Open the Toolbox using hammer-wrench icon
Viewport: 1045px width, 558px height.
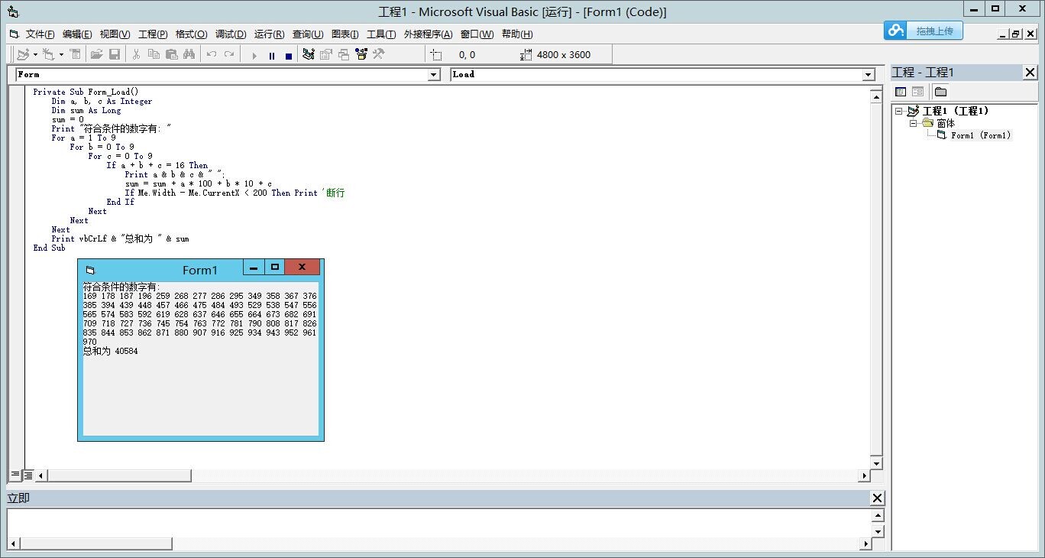click(378, 54)
